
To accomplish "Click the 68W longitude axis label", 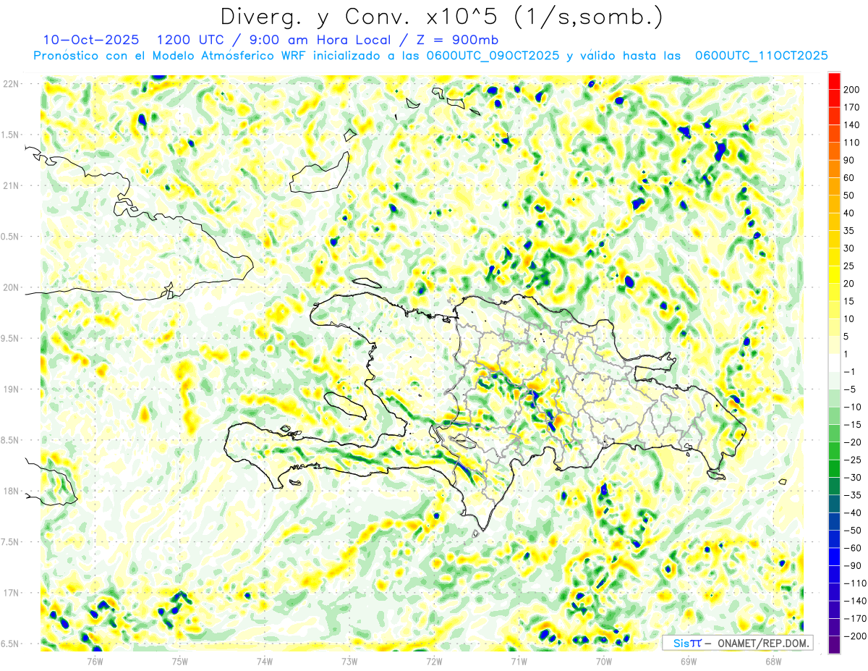I will tap(773, 660).
